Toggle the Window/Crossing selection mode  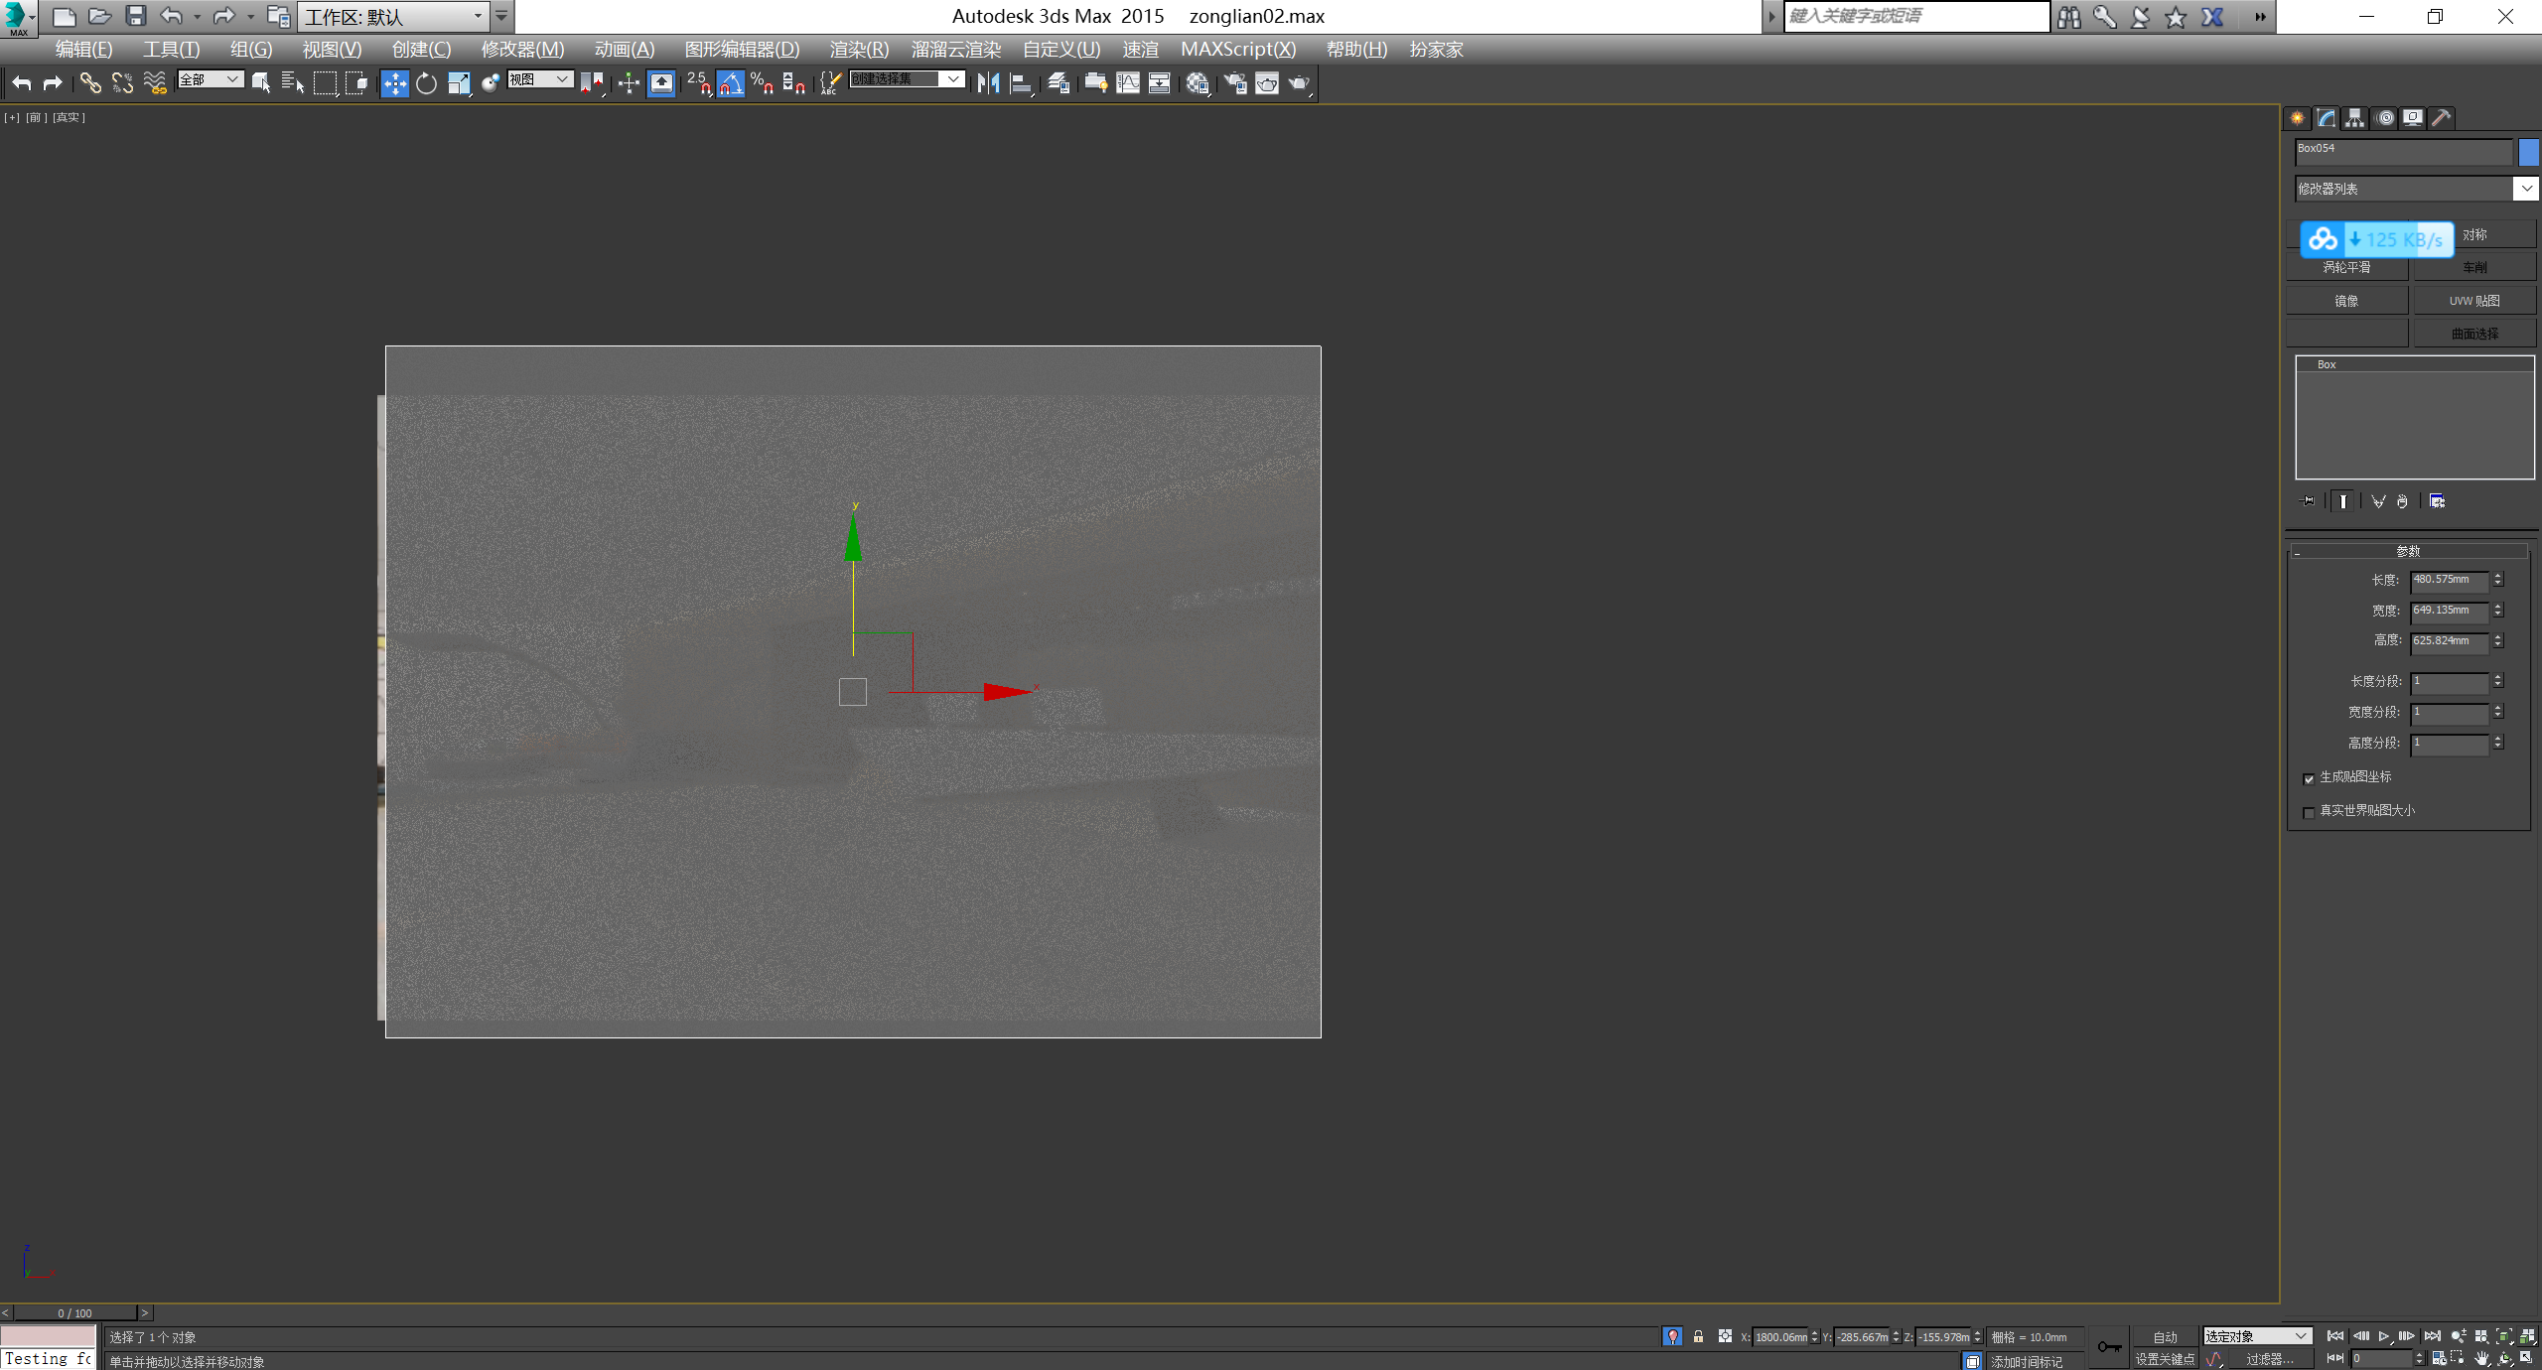pyautogui.click(x=356, y=83)
